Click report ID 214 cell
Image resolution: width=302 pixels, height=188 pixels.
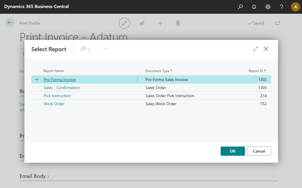coord(263,96)
